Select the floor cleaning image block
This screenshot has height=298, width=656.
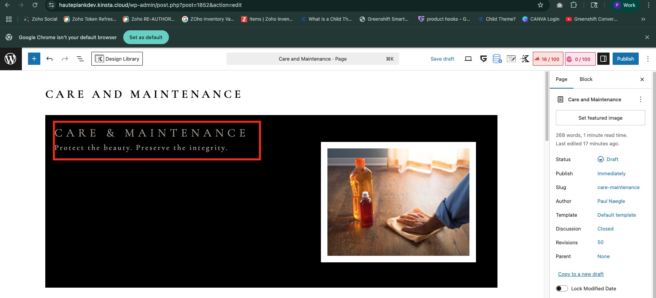click(398, 202)
